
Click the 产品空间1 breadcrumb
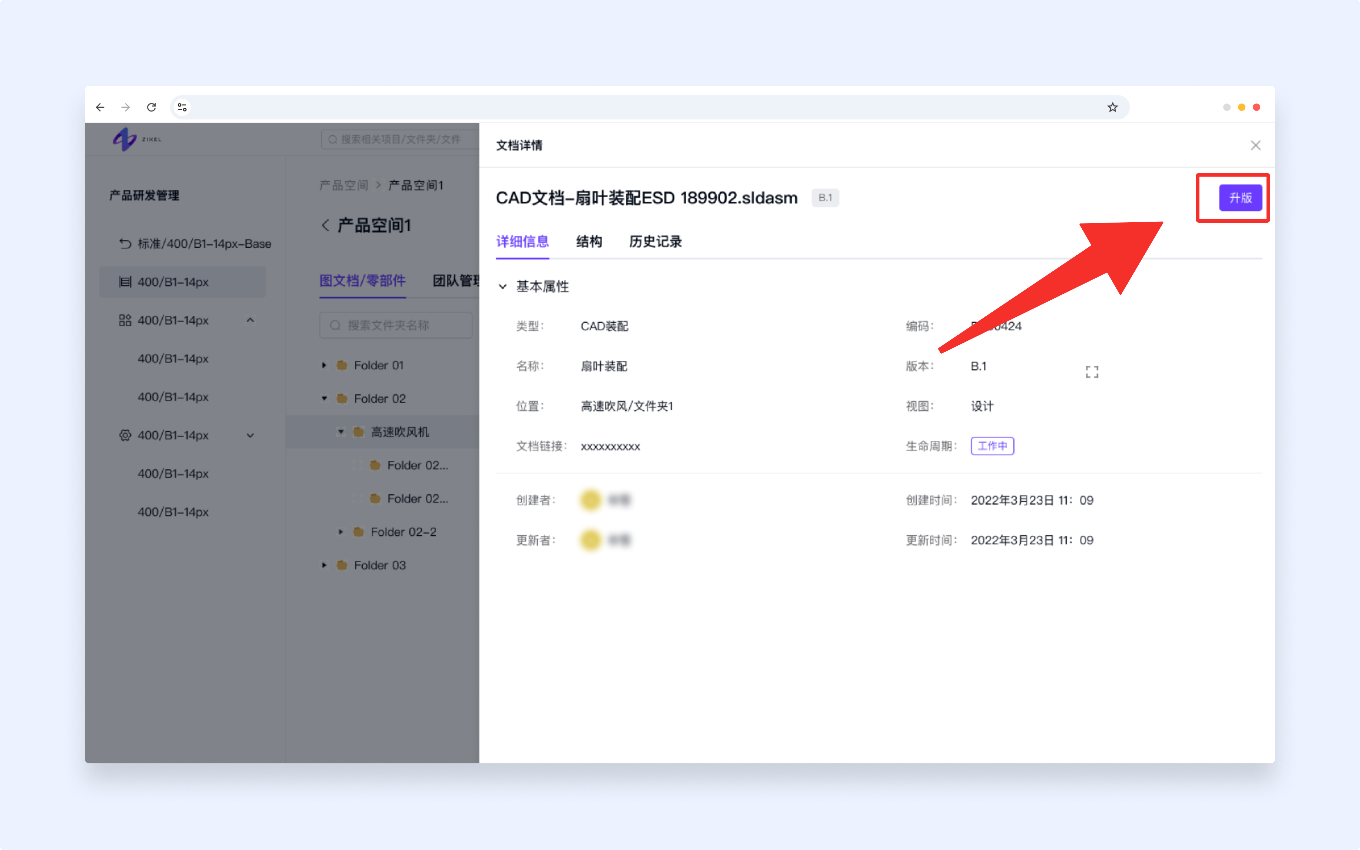coord(416,185)
